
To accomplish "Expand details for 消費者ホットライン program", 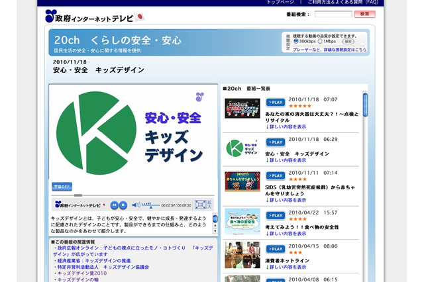I will [286, 267].
